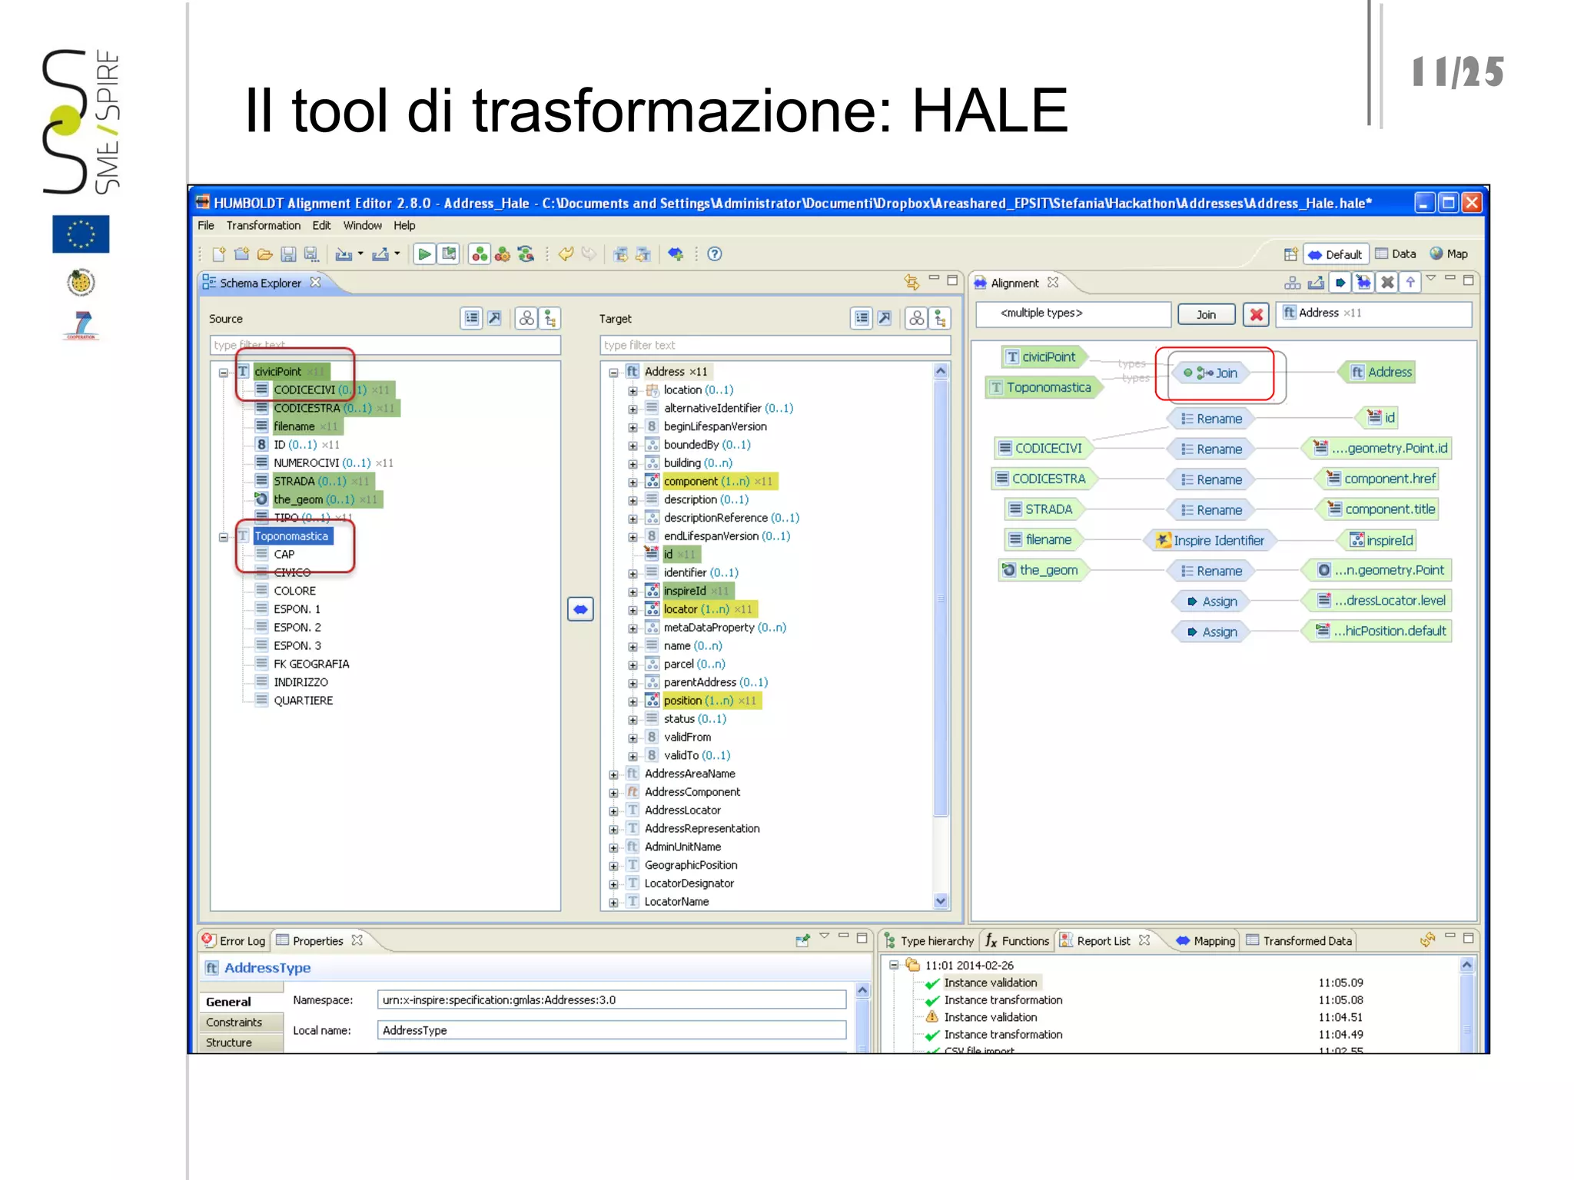The height and width of the screenshot is (1180, 1574).
Task: Click the open perspective icon beside Default
Action: tap(1291, 254)
